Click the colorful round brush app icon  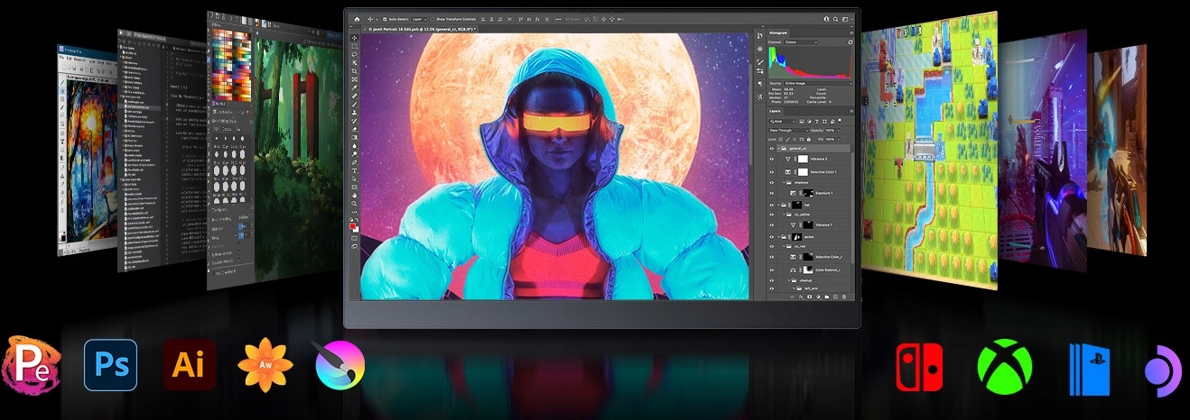click(340, 367)
